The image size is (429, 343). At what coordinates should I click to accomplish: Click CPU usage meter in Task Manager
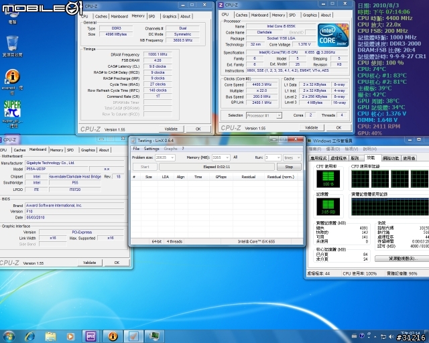[x=328, y=179]
